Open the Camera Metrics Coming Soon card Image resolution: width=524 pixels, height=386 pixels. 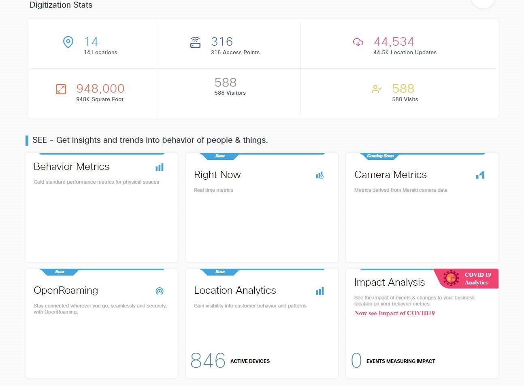[x=422, y=207]
